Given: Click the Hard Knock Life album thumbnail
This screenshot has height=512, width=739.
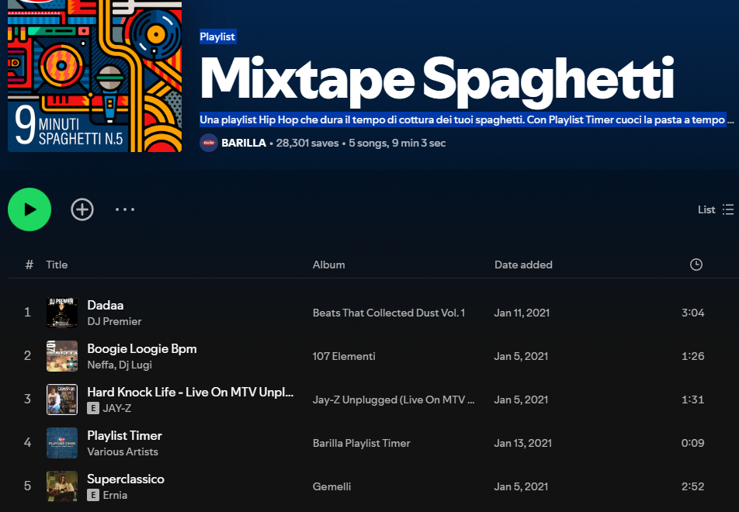Looking at the screenshot, I should pos(62,400).
